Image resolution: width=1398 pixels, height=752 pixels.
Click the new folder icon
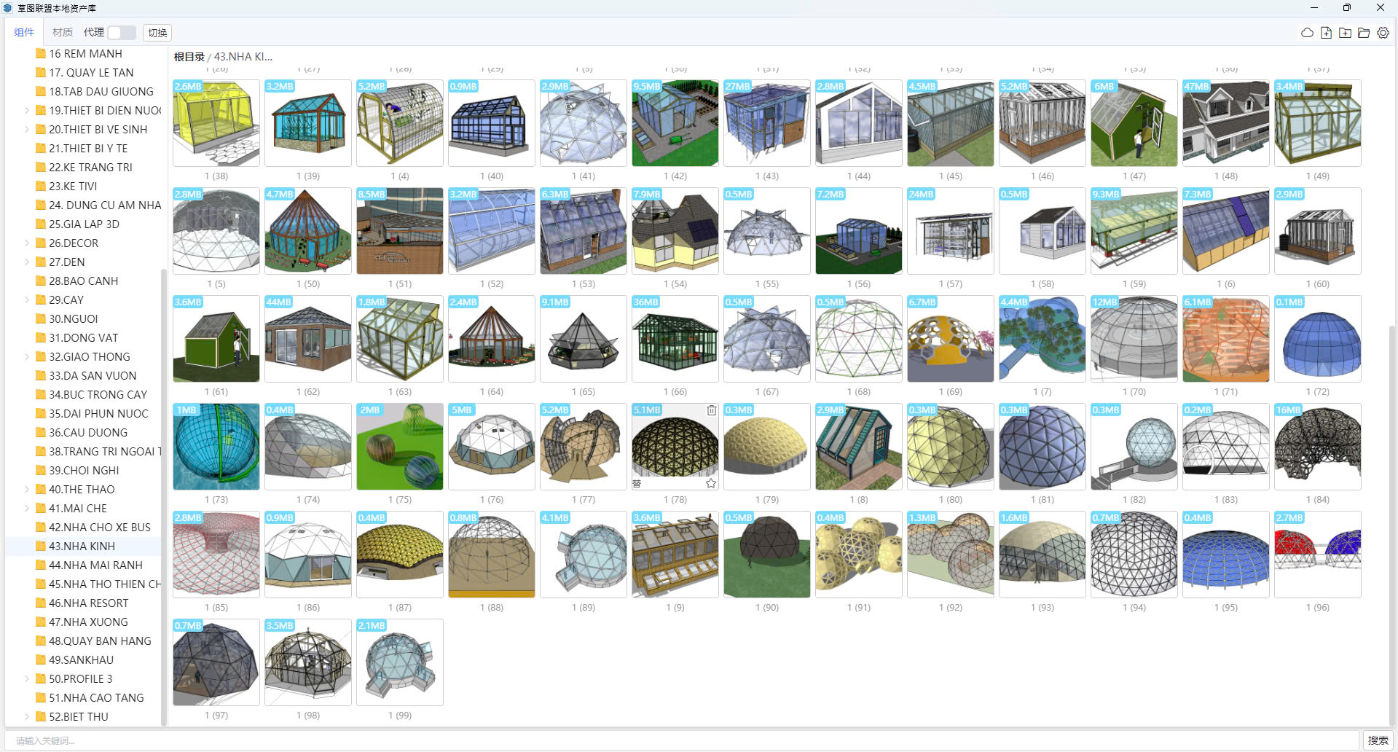click(1345, 33)
